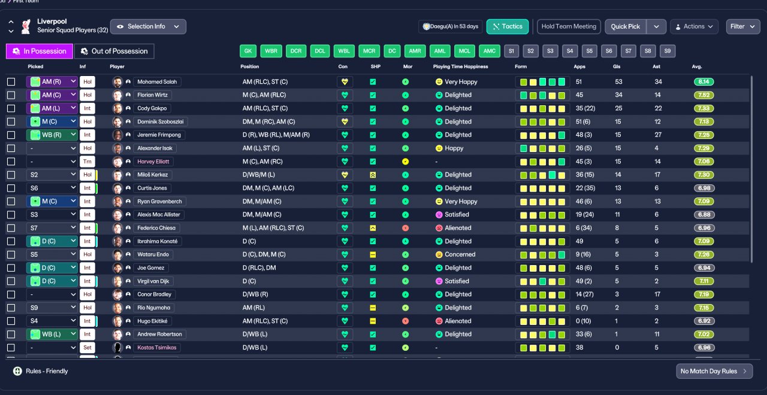Click Federico Chiesa's red morale icon

tap(406, 228)
